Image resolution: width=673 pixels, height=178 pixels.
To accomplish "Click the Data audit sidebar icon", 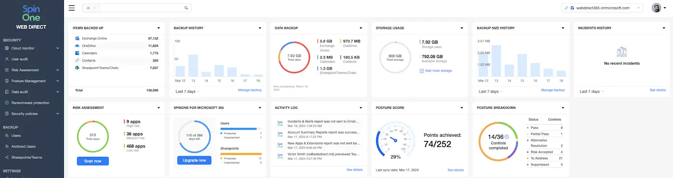I will (7, 92).
